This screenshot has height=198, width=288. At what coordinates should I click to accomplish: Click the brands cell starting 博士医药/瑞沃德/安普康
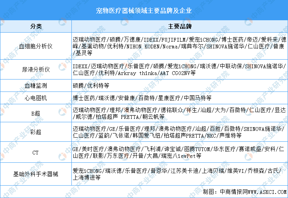click(180, 98)
